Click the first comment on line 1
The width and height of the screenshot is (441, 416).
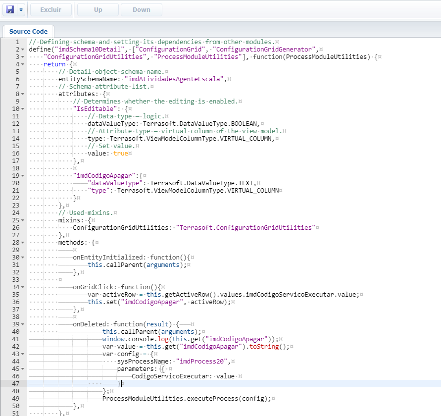pyautogui.click(x=152, y=42)
